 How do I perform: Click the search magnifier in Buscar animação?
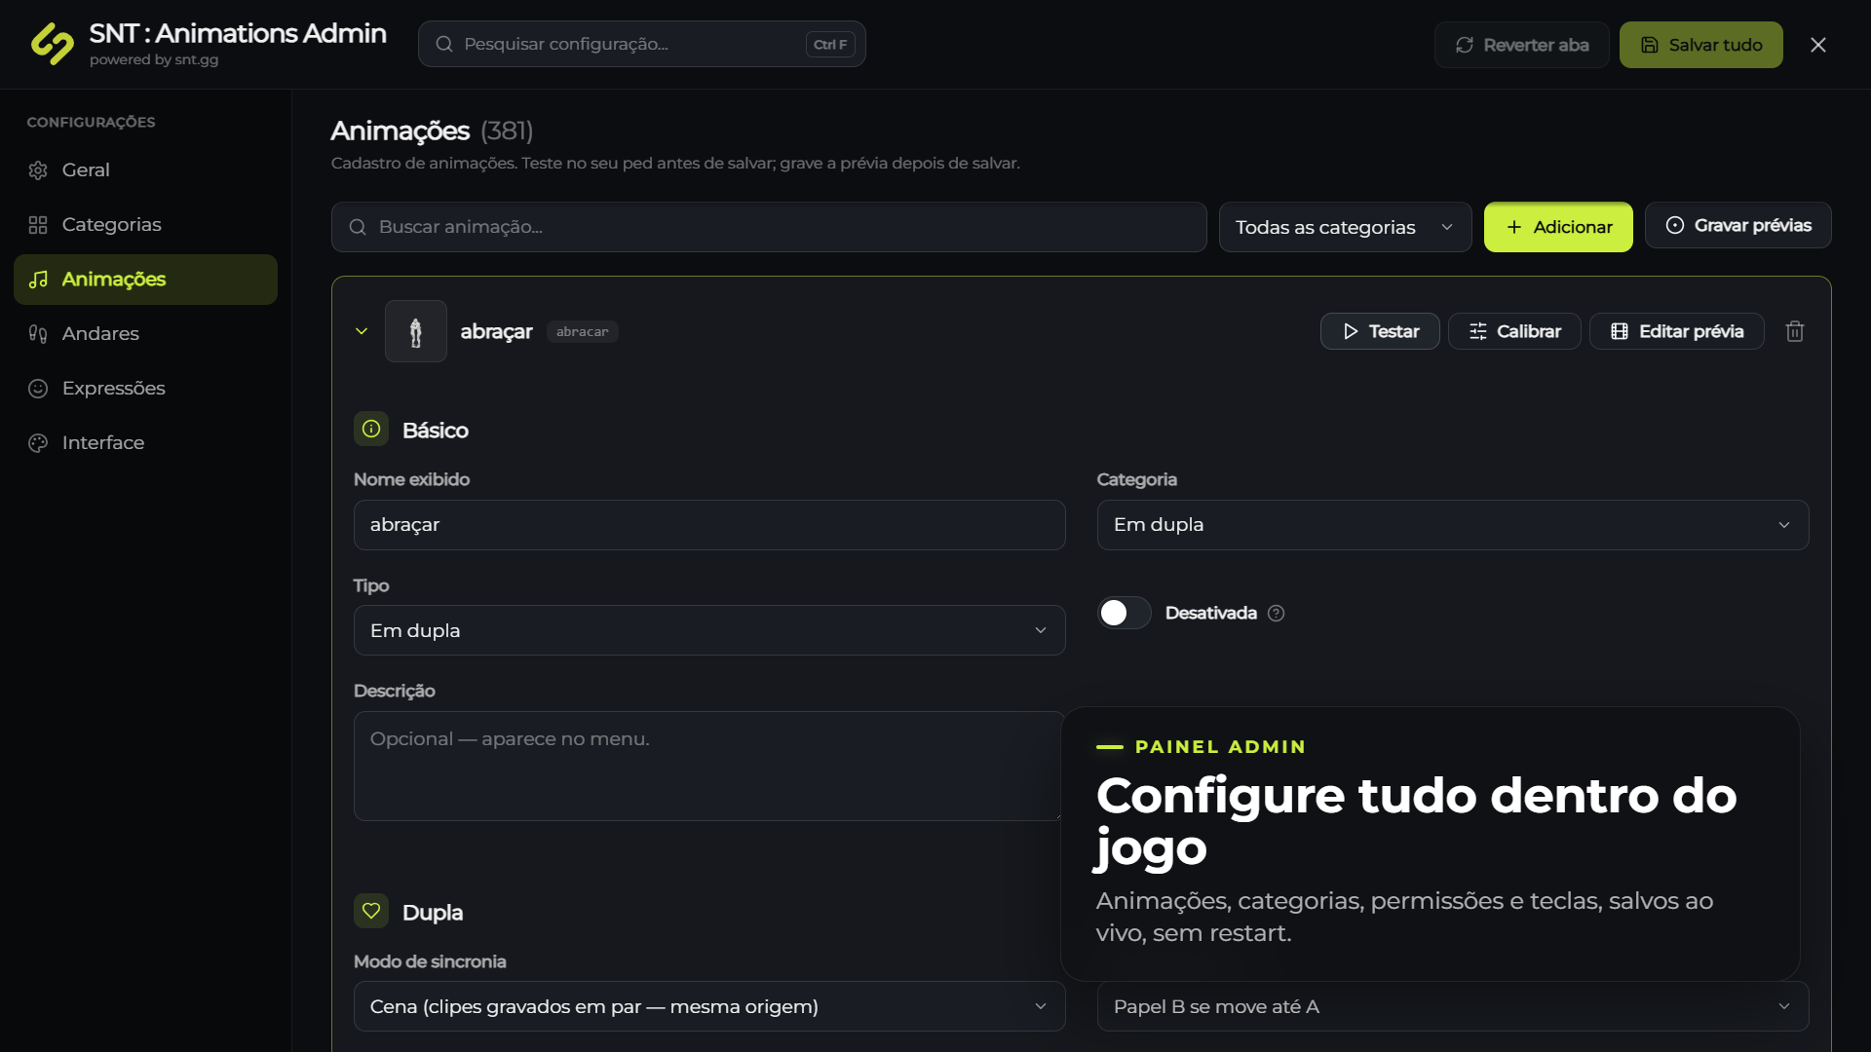click(x=358, y=227)
